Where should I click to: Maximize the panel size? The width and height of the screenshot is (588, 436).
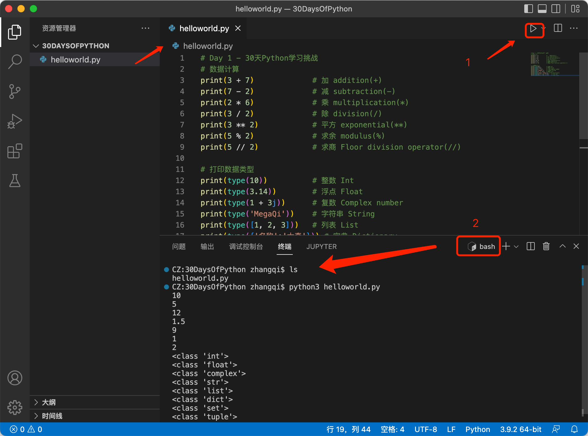[563, 246]
